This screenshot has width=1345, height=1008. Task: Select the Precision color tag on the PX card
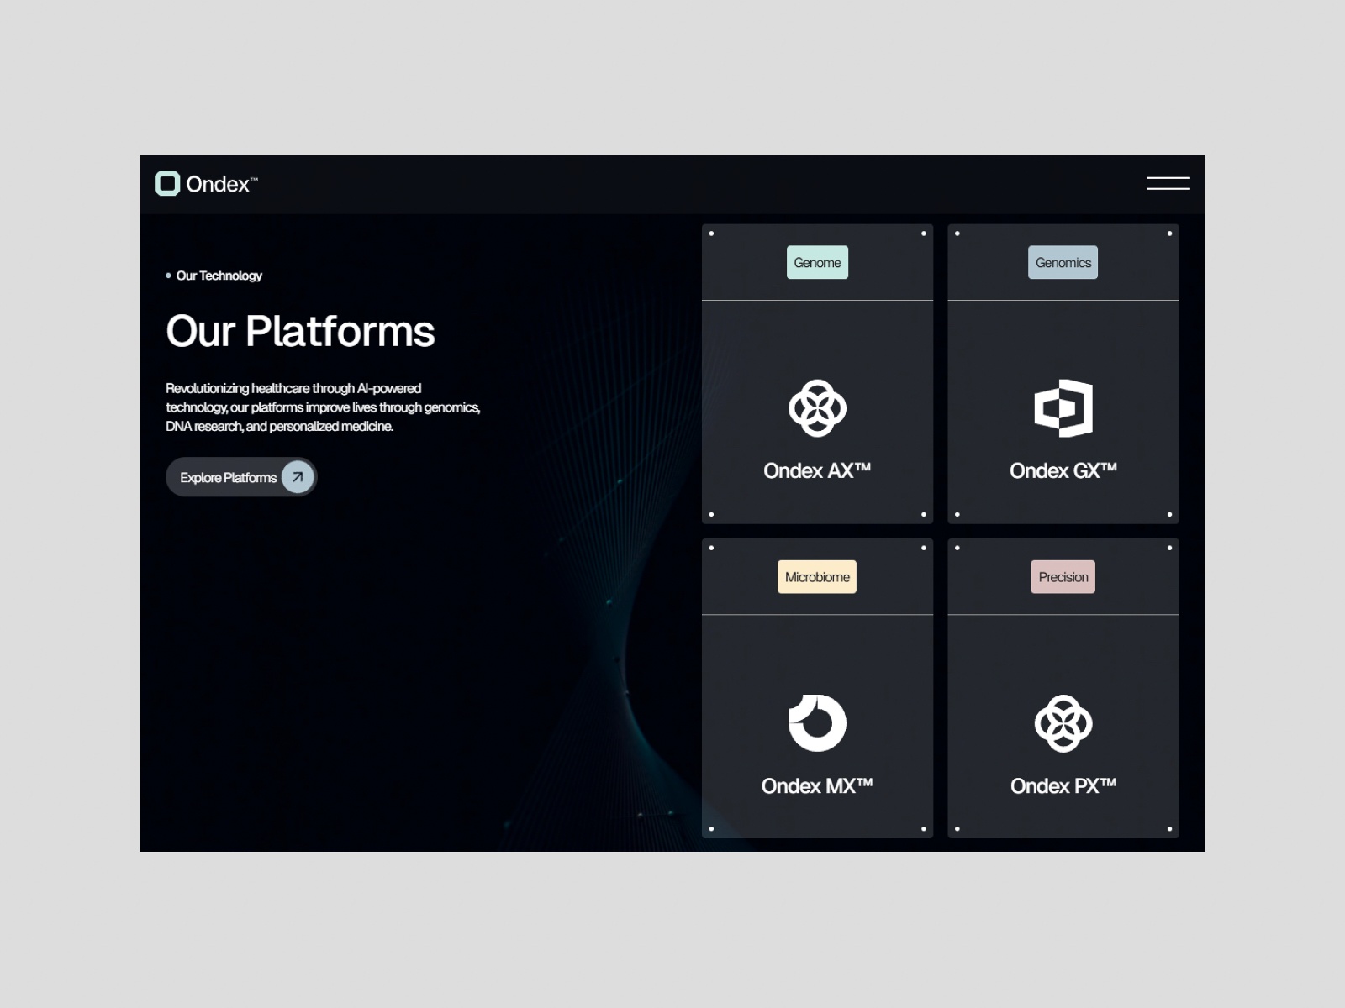pos(1063,576)
